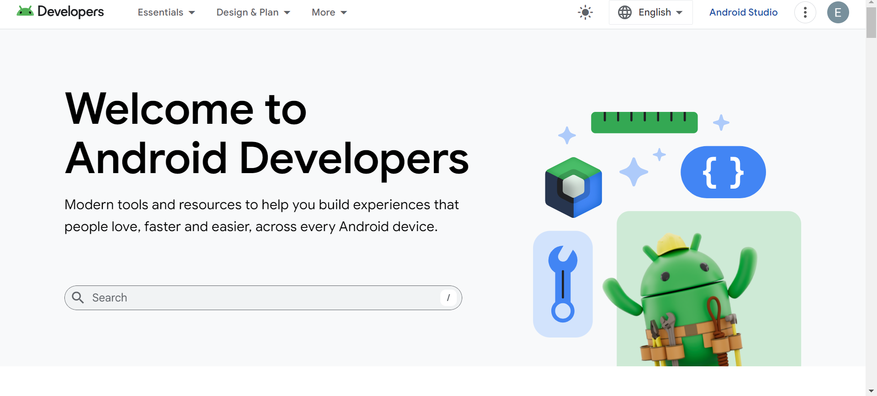The height and width of the screenshot is (396, 877).
Task: Click the page scrollbar thumb
Action: 871,22
